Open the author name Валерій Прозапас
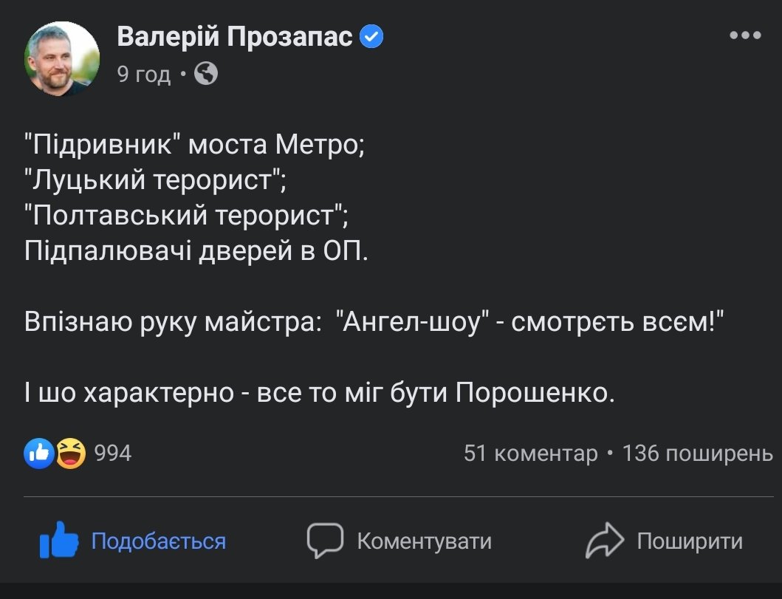Viewport: 782px width, 599px height. 235,36
